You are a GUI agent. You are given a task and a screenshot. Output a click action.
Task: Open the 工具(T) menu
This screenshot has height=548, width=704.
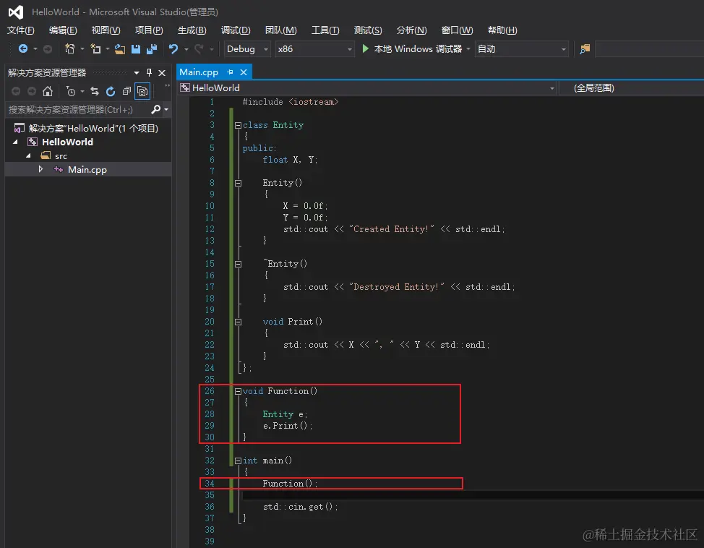(325, 30)
